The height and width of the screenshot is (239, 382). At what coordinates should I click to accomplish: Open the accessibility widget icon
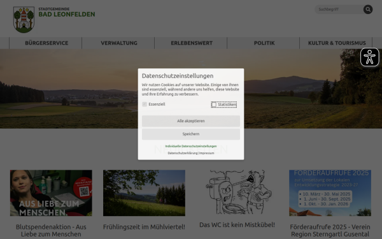tap(369, 57)
